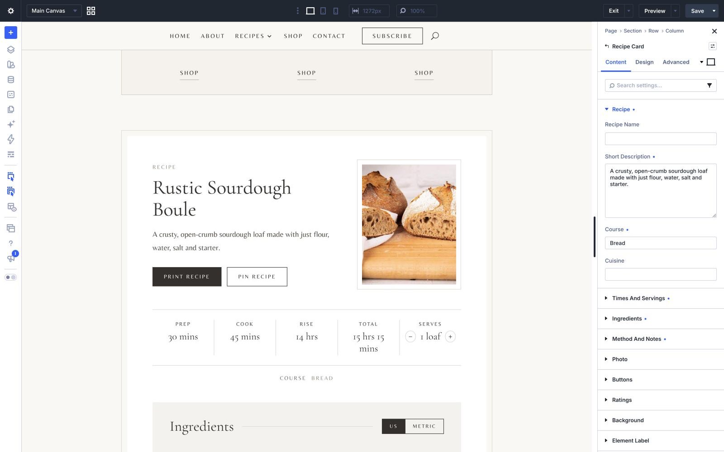Expand the Ingredients settings group
The image size is (724, 452).
tap(661, 319)
